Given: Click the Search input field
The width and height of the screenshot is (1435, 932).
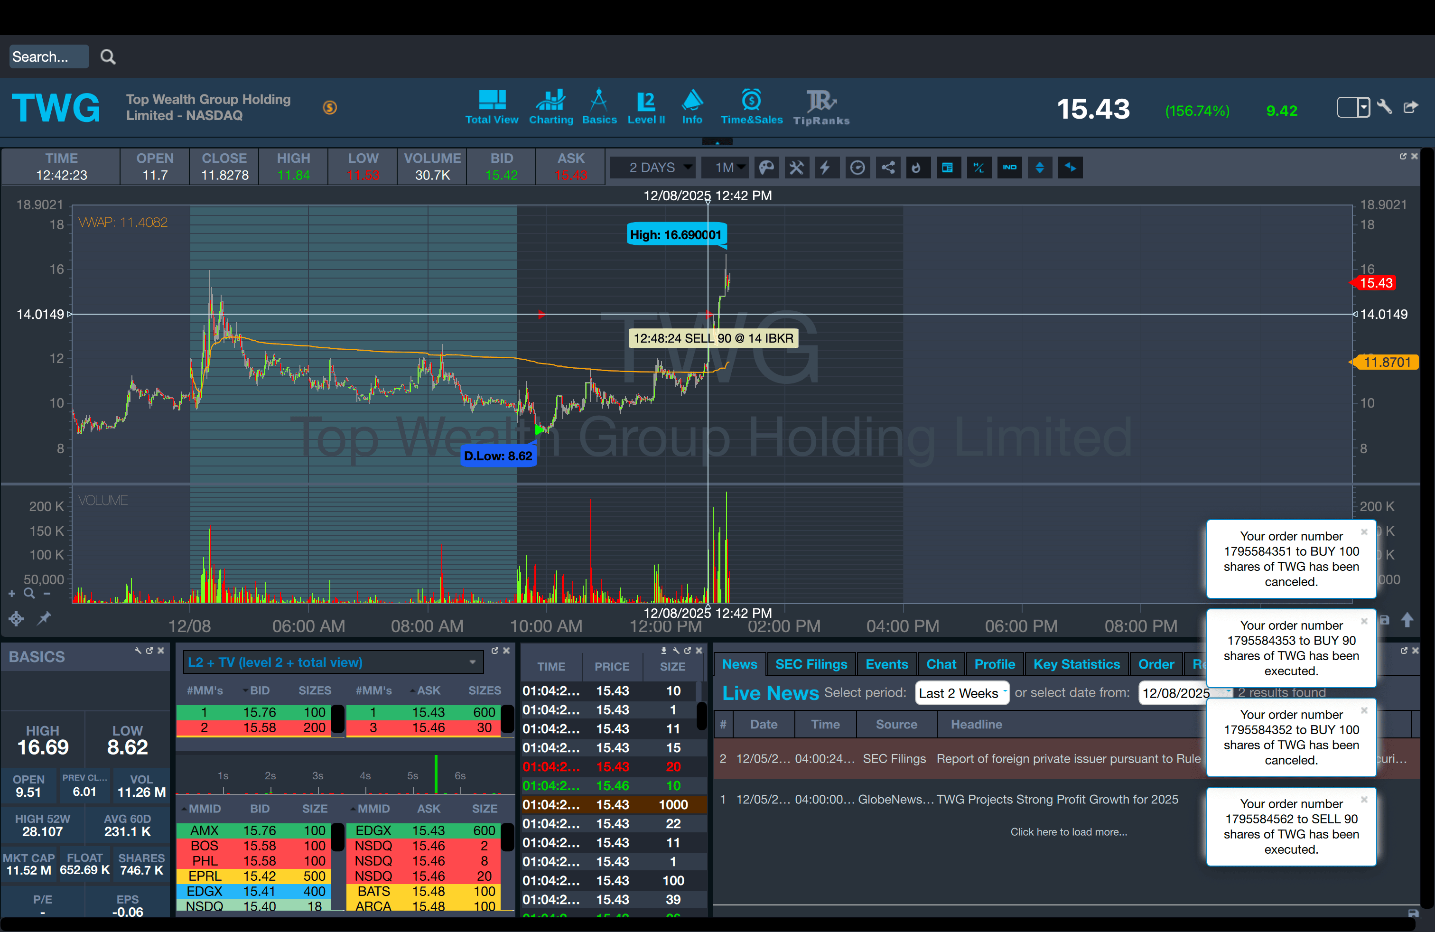Looking at the screenshot, I should point(48,56).
